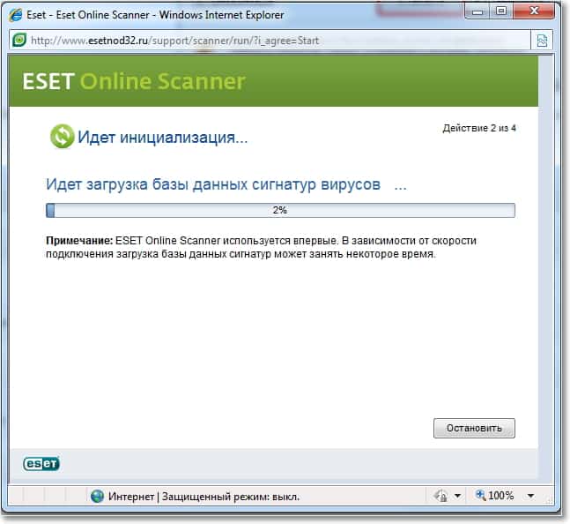Click the window title 'Eset - Eset Online Scanner'
Screen dimensions: 570x524
pyautogui.click(x=87, y=15)
